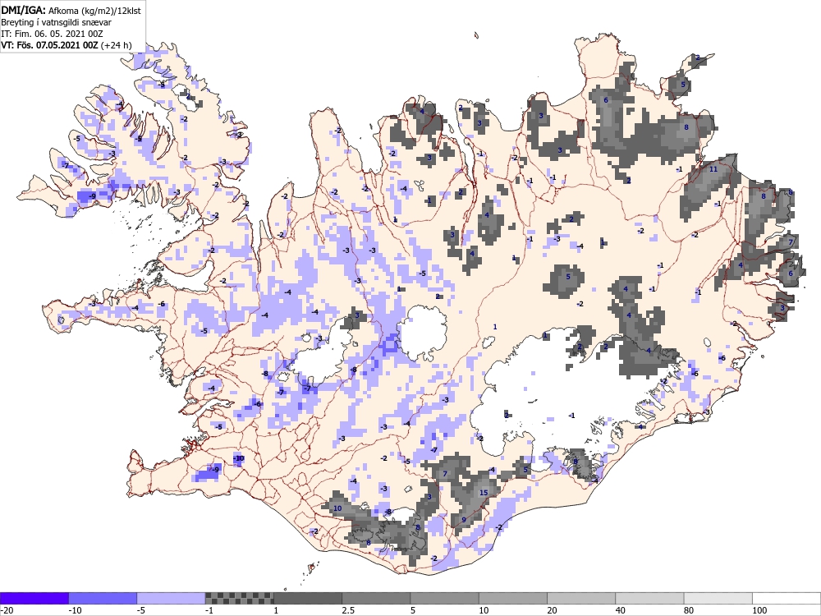The width and height of the screenshot is (821, 616).
Task: Click the '2.5' label under the legend
Action: [348, 610]
